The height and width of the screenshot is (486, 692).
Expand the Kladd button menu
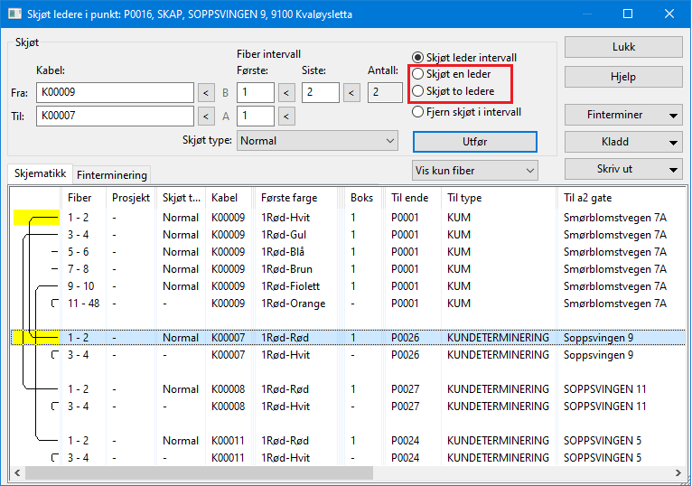tap(673, 142)
